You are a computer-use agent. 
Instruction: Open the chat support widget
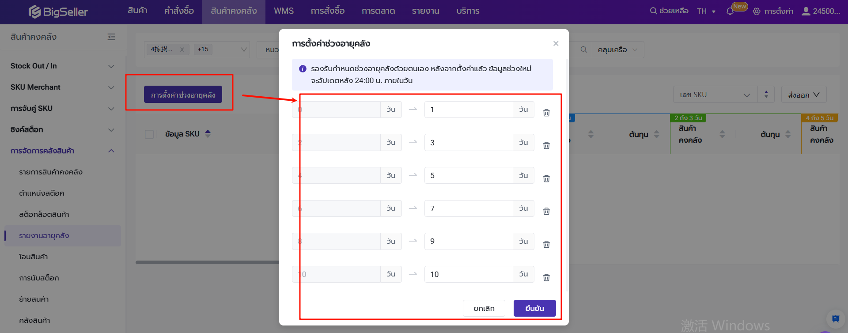pyautogui.click(x=835, y=319)
